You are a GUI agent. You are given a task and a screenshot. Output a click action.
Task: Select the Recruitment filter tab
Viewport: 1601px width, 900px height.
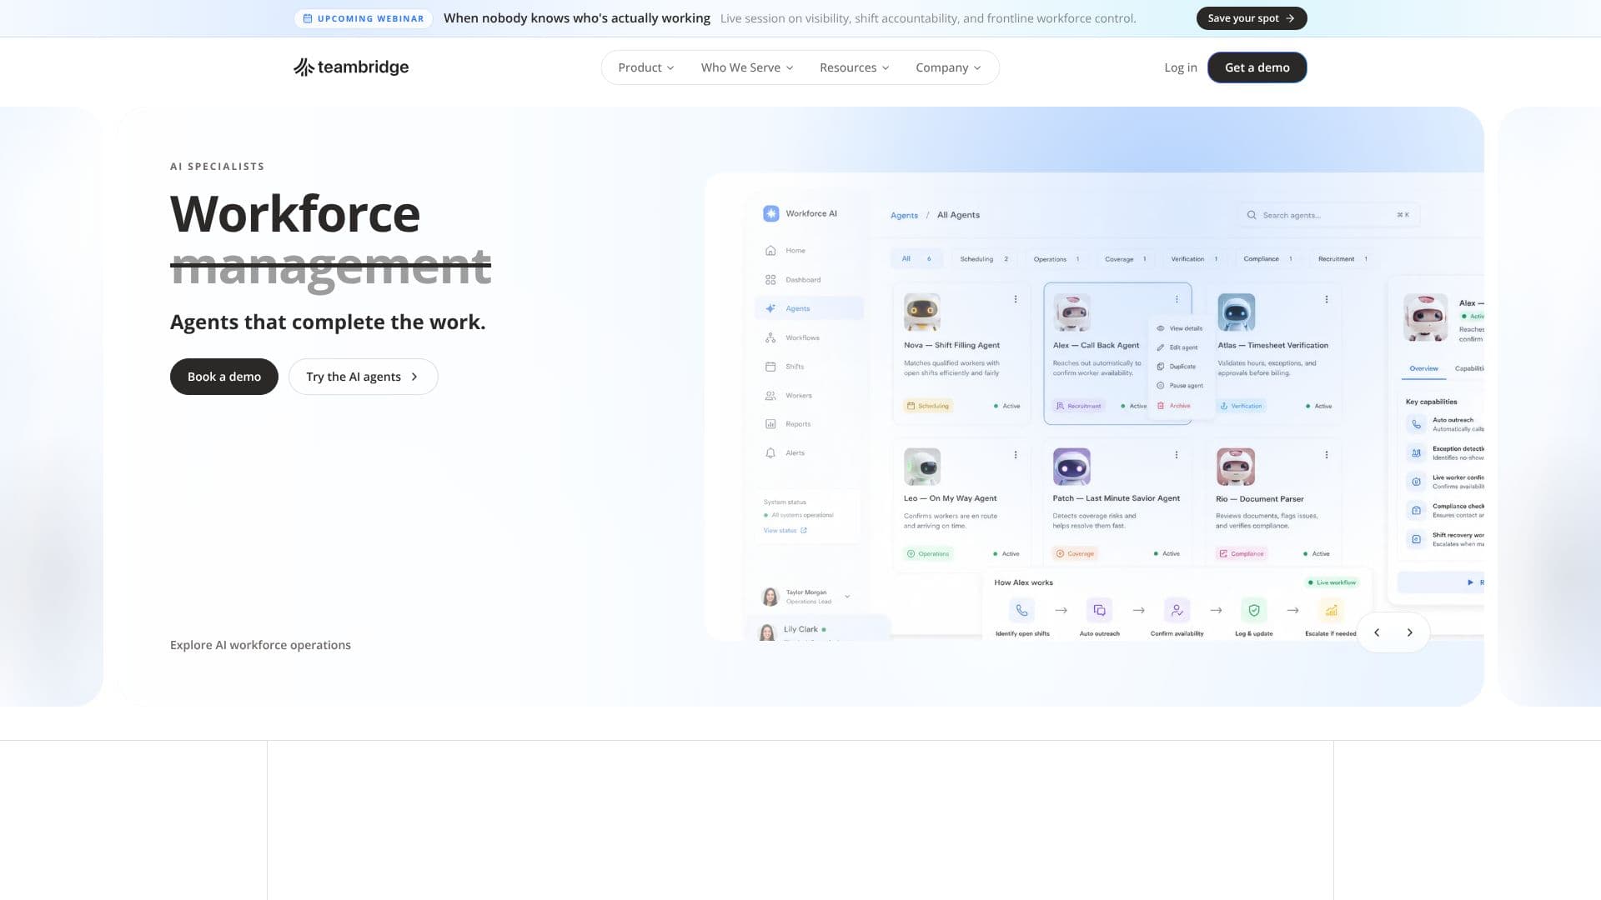click(x=1342, y=259)
